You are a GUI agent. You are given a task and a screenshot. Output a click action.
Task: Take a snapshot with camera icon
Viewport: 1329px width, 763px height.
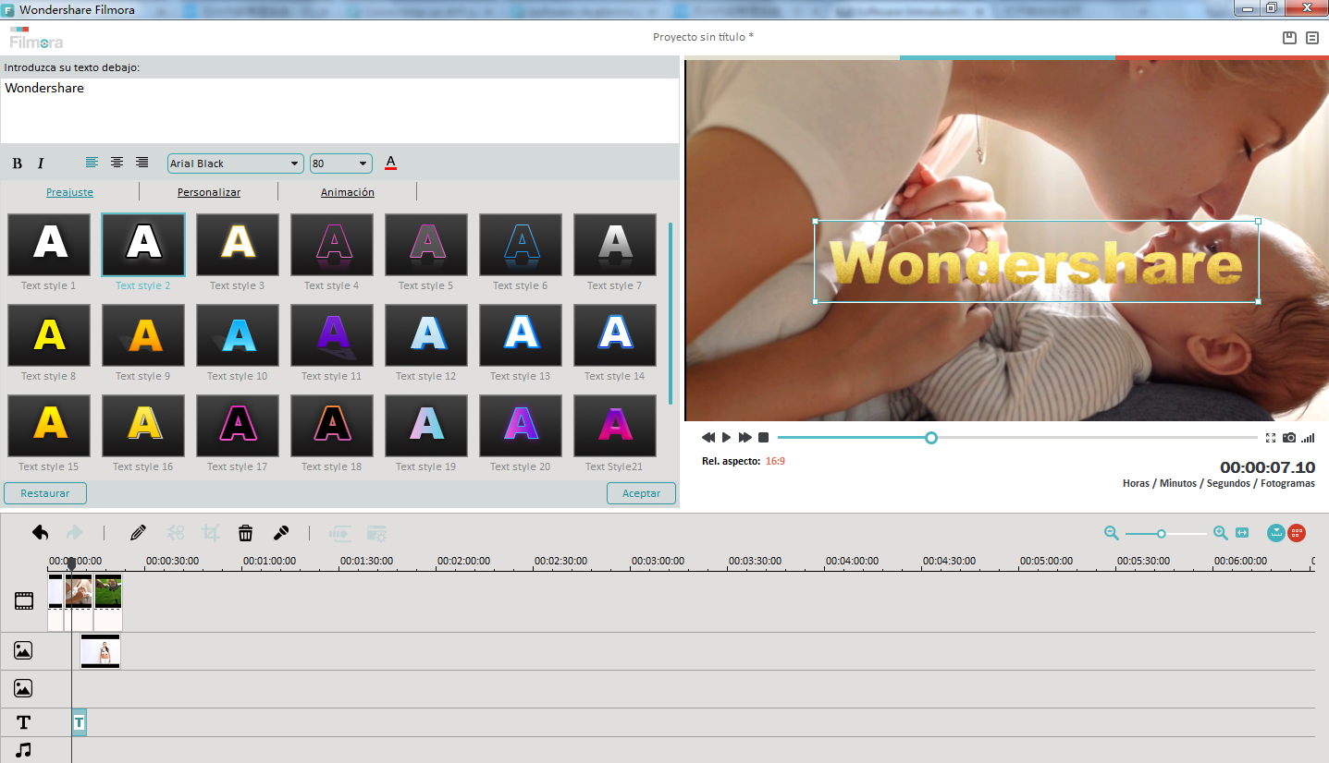[1289, 437]
